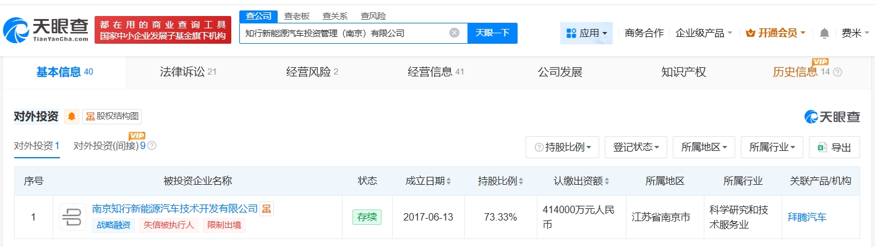This screenshot has height=247, width=875.
Task: Click the notification bell in the top bar
Action: (x=824, y=33)
